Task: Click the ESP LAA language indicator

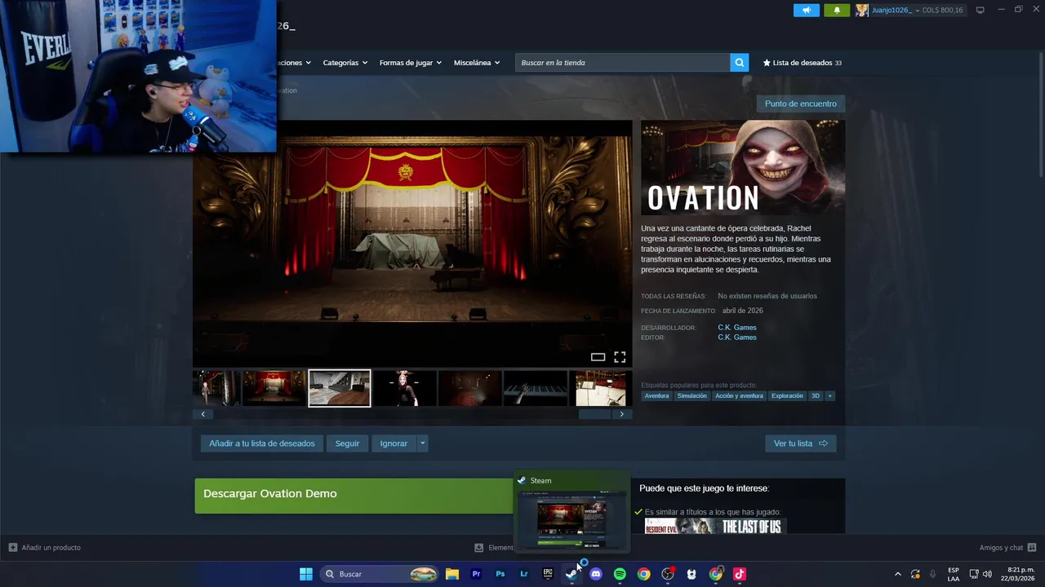Action: click(954, 574)
